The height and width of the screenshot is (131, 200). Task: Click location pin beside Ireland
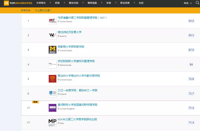click(59, 94)
